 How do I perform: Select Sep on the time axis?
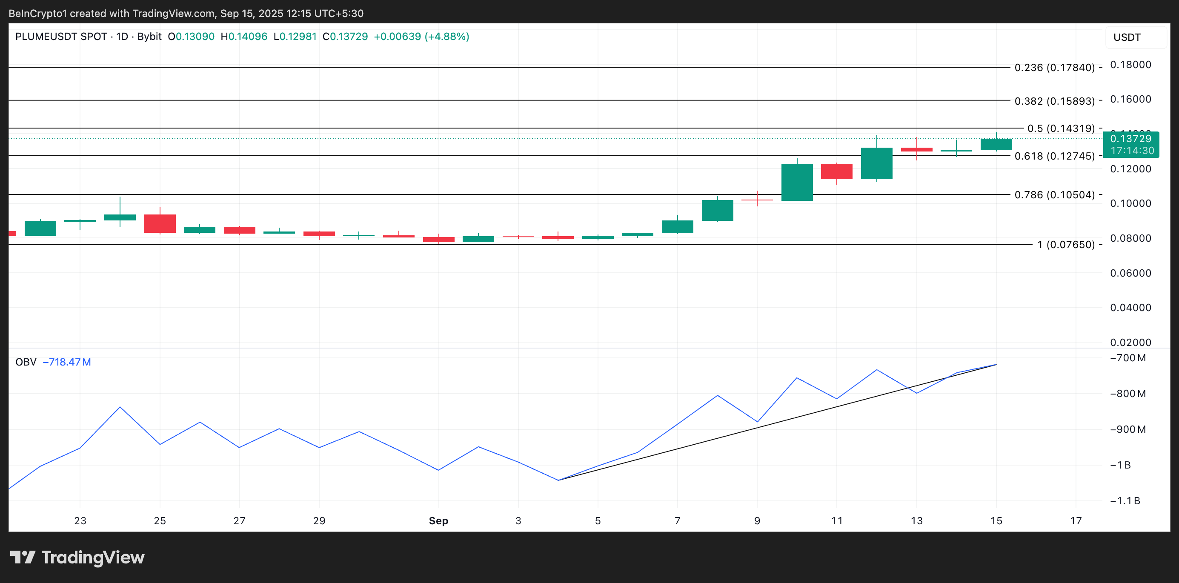[x=438, y=520]
